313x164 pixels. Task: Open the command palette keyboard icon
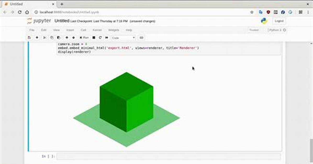point(141,38)
